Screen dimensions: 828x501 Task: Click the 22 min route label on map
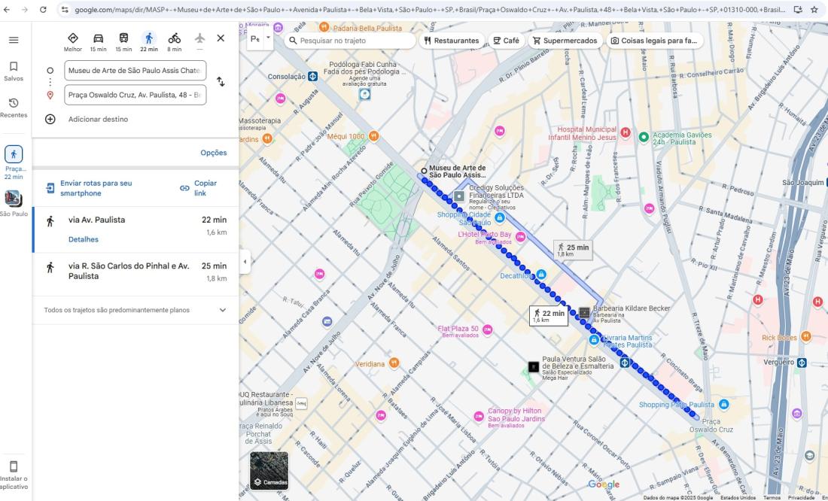pyautogui.click(x=549, y=316)
